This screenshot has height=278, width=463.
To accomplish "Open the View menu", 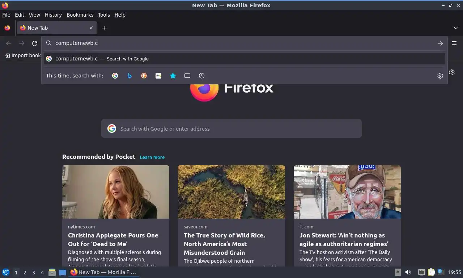I will (x=34, y=15).
